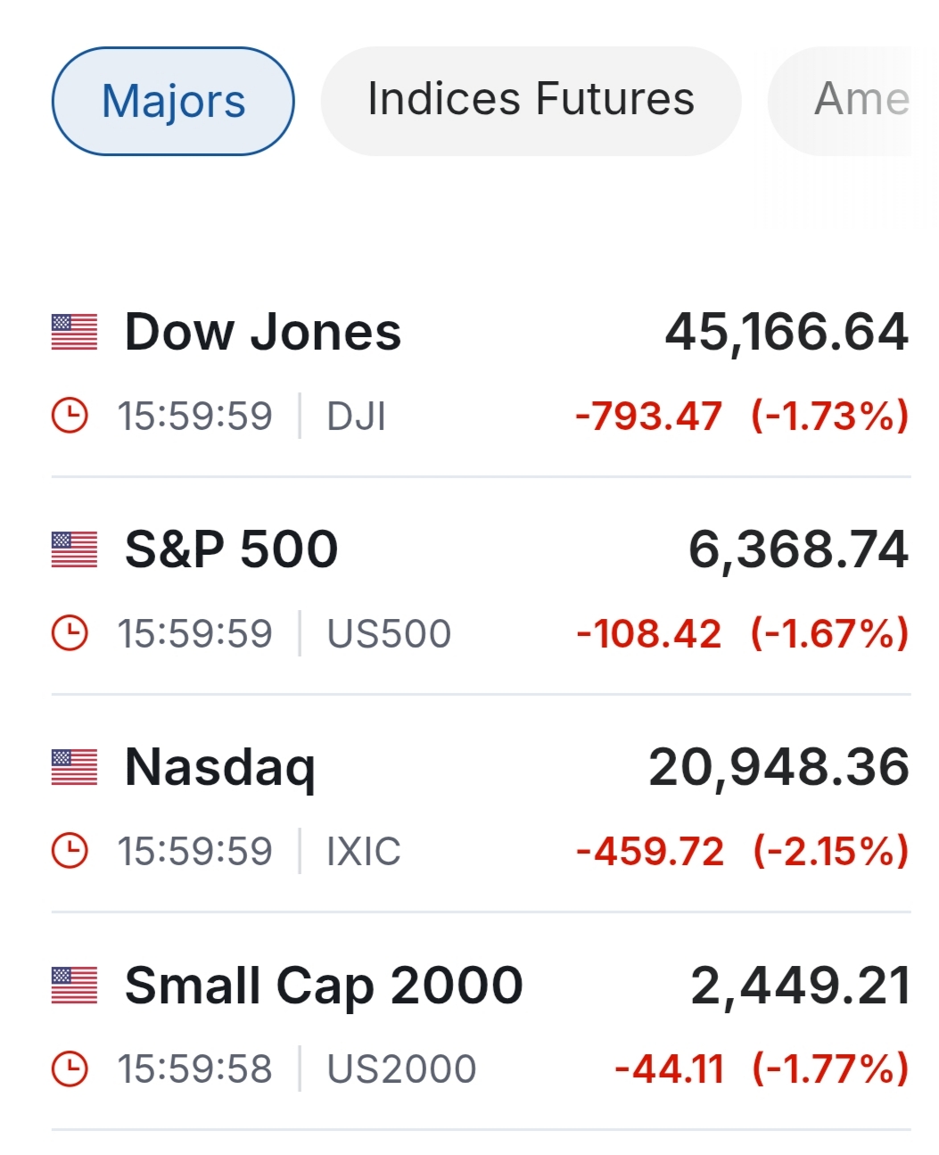
Task: Open the Nasdaq index name
Action: click(220, 767)
